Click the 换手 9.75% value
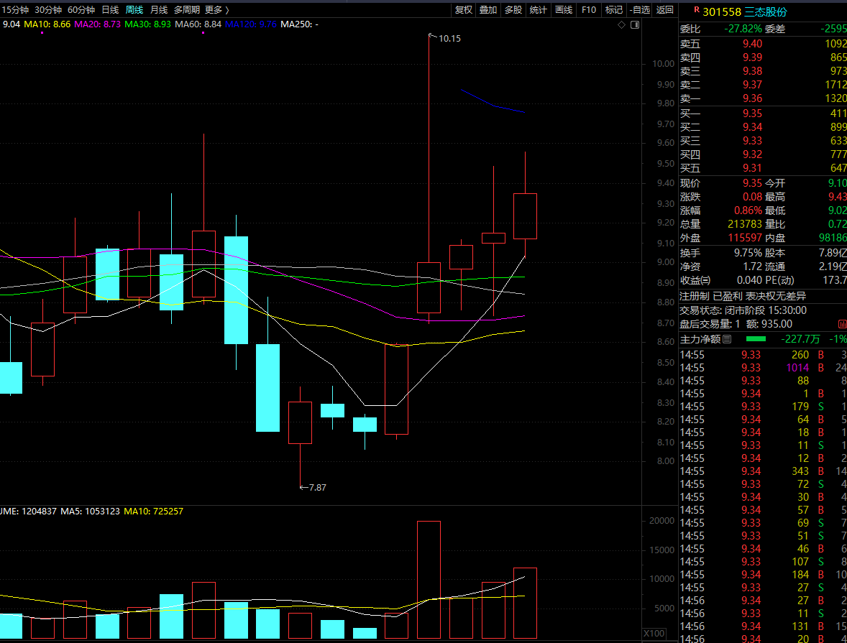The height and width of the screenshot is (643, 847). pyautogui.click(x=748, y=253)
